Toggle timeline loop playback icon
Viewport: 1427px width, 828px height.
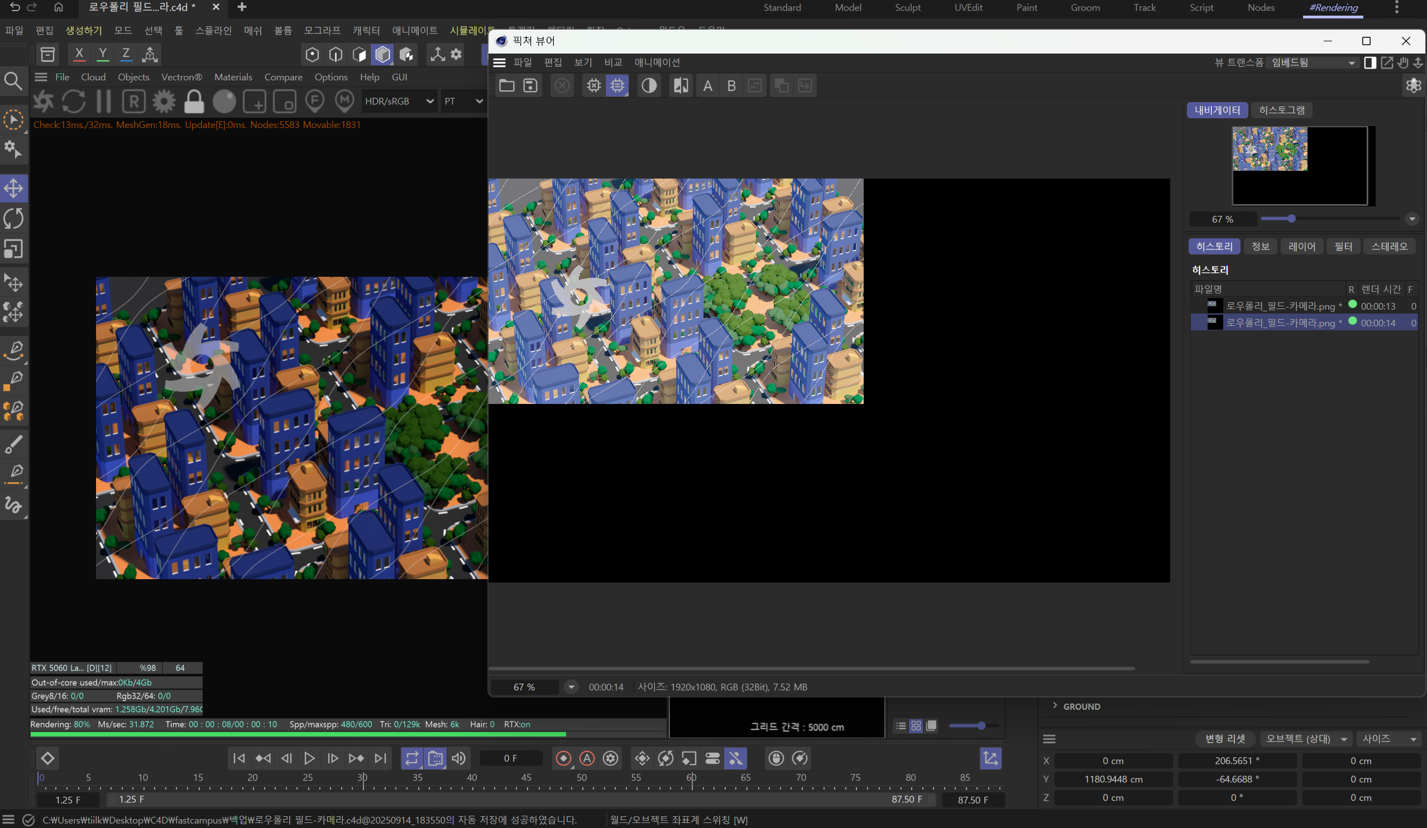click(x=411, y=758)
